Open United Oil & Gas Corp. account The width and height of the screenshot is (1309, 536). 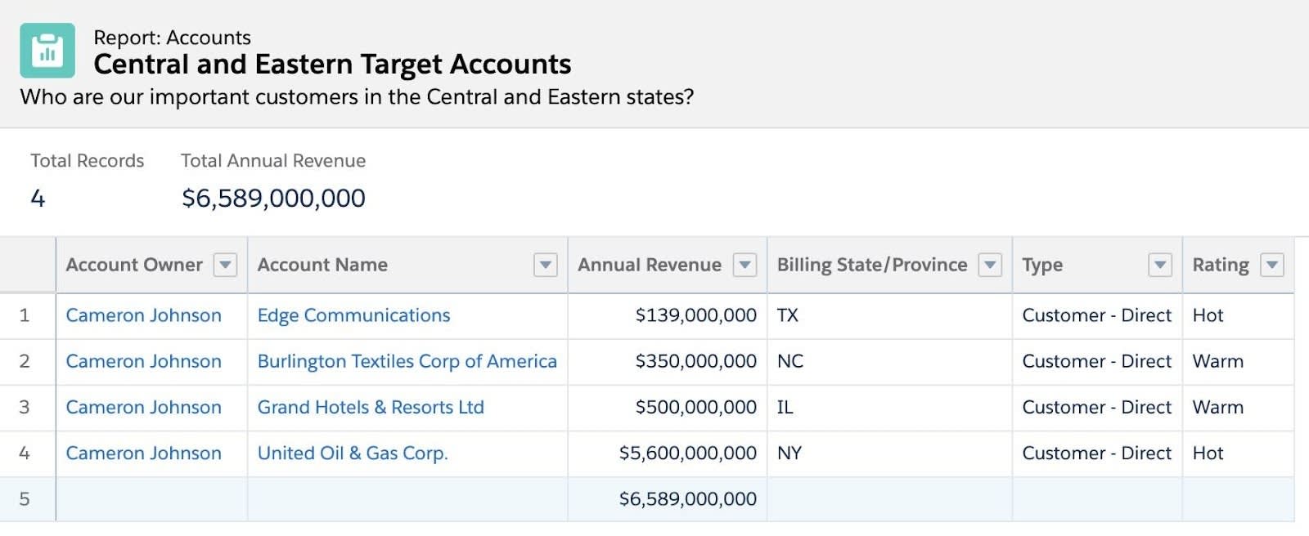(353, 453)
